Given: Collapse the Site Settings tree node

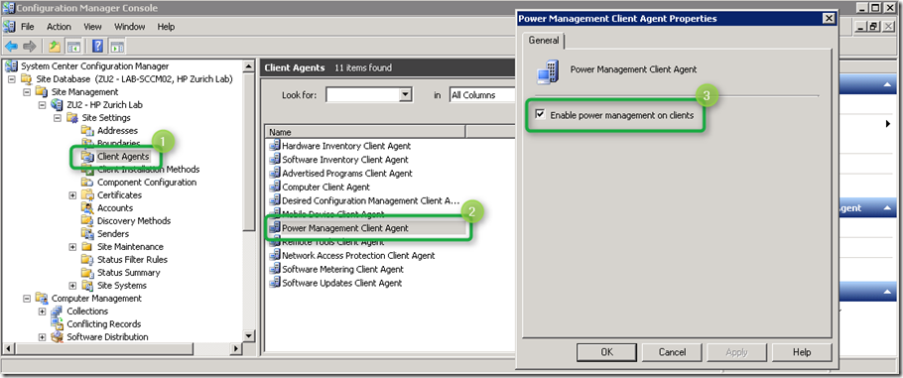Looking at the screenshot, I should point(57,117).
